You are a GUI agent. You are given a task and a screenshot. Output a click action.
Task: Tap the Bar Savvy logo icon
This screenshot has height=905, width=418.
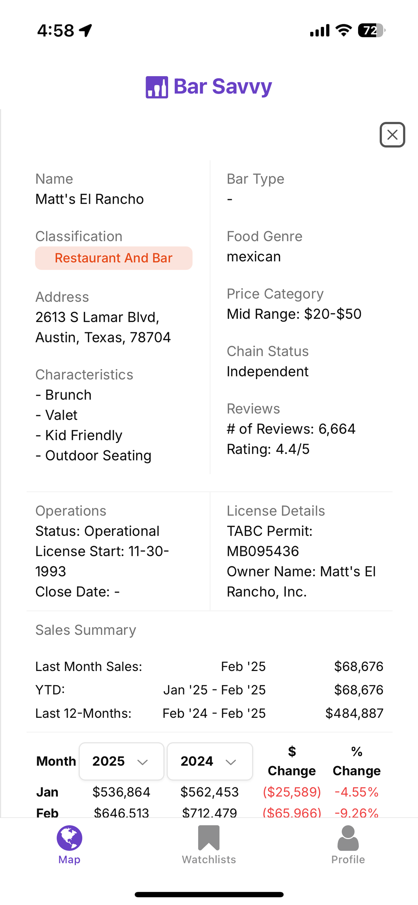pyautogui.click(x=156, y=87)
